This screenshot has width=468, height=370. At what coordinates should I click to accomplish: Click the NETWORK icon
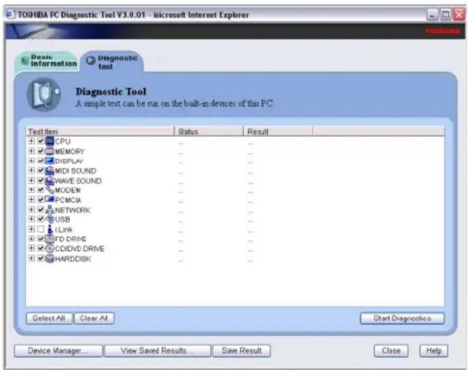50,210
